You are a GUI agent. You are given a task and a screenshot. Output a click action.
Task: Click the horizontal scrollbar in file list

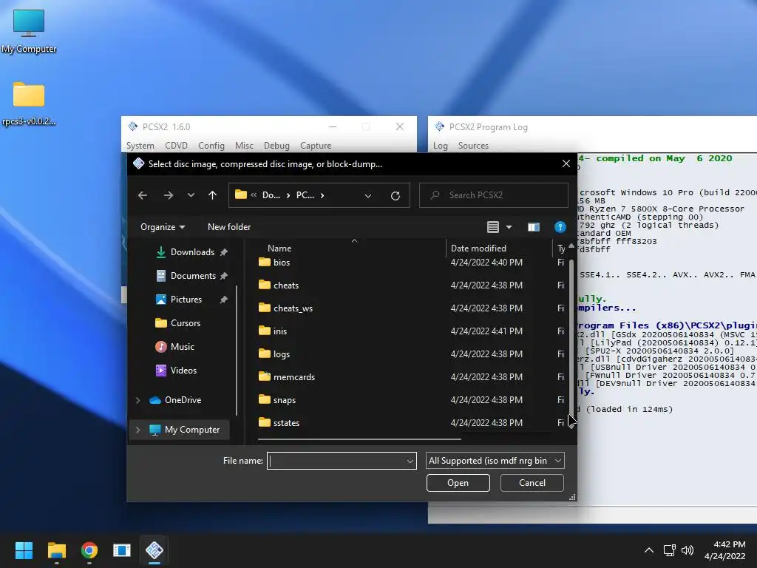click(359, 439)
